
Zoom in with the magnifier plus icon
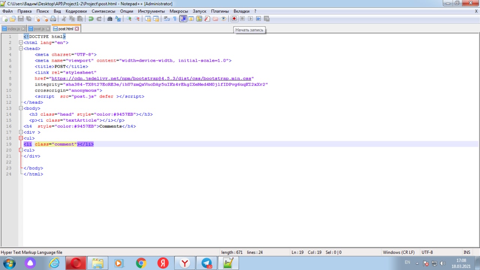(x=129, y=19)
